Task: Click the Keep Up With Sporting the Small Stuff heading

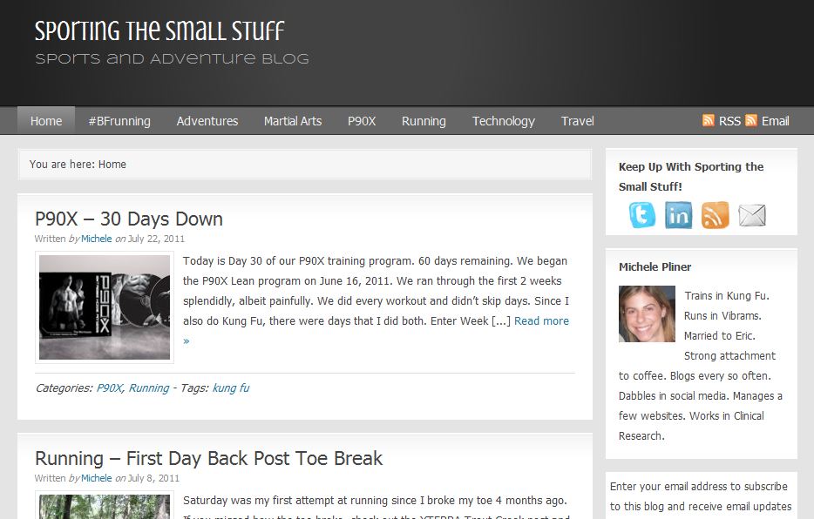Action: [x=691, y=177]
